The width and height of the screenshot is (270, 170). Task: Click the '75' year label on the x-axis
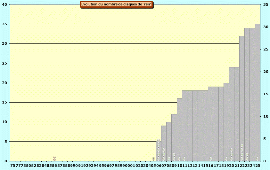(13, 166)
